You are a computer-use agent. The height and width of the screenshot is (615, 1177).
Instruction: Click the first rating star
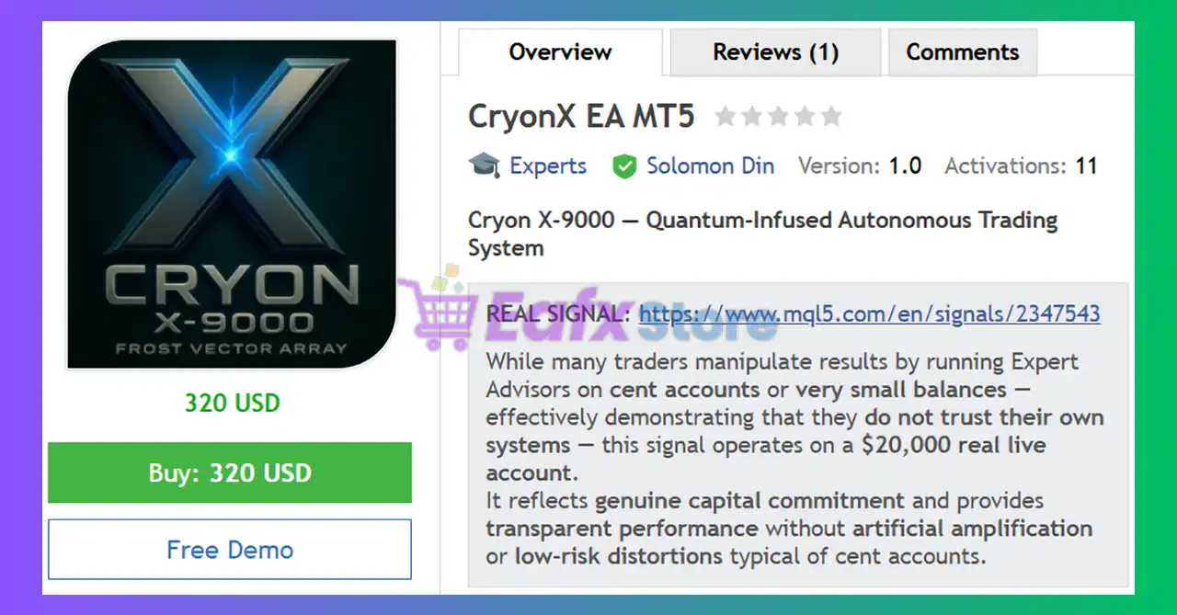[725, 117]
